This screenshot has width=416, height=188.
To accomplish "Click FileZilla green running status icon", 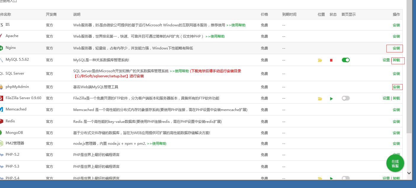I will point(331,99).
